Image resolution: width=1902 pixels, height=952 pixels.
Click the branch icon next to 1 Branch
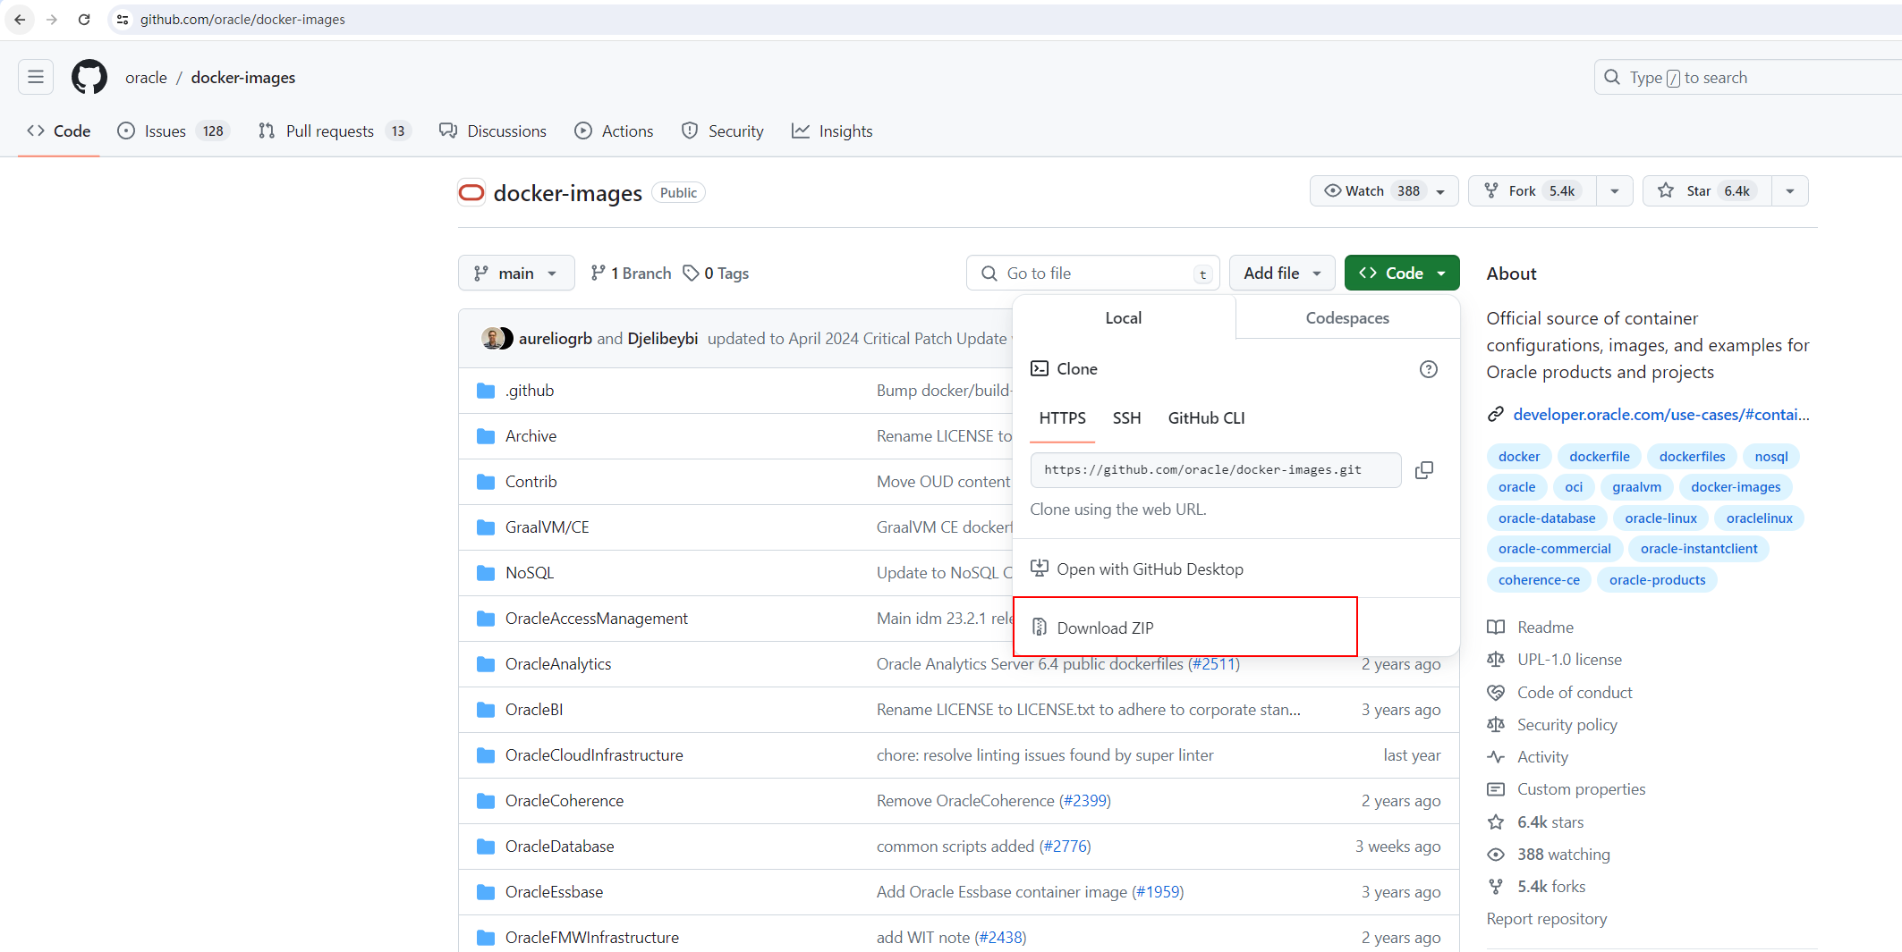tap(598, 273)
